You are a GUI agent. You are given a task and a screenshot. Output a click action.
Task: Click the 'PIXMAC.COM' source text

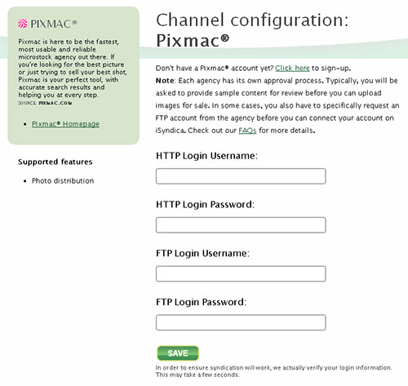[55, 103]
